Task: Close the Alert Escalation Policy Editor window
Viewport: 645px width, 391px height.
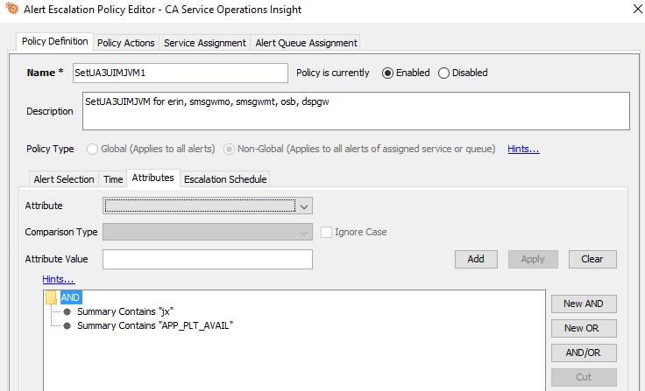Action: click(x=637, y=9)
